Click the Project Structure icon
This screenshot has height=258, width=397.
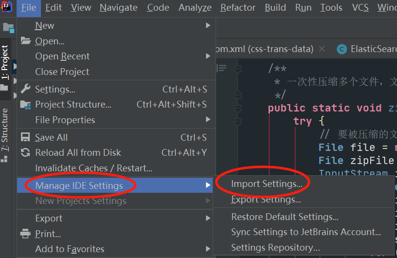(x=26, y=105)
